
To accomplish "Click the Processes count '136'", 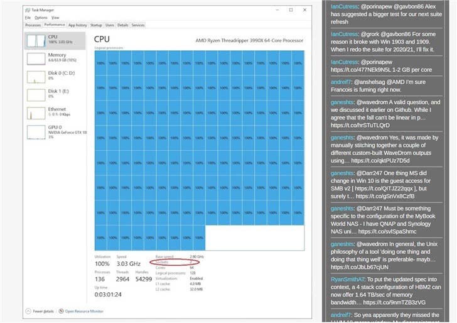I will (x=100, y=279).
